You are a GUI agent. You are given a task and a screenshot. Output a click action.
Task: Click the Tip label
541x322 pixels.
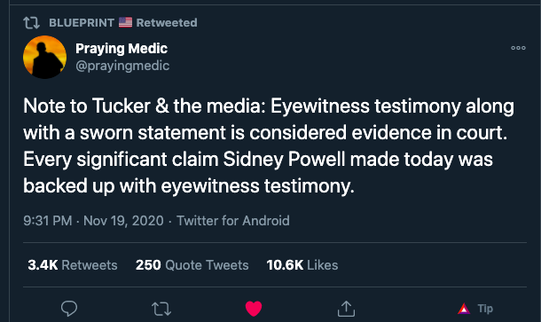pos(485,309)
